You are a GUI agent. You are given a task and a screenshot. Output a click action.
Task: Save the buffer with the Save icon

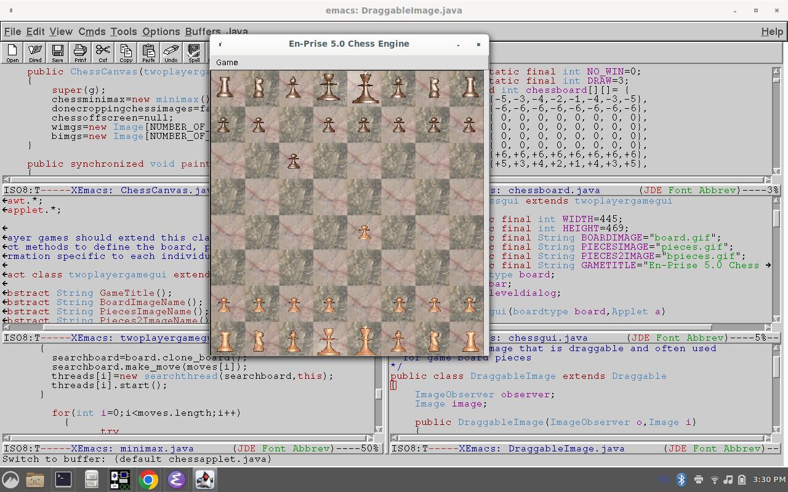[x=57, y=53]
